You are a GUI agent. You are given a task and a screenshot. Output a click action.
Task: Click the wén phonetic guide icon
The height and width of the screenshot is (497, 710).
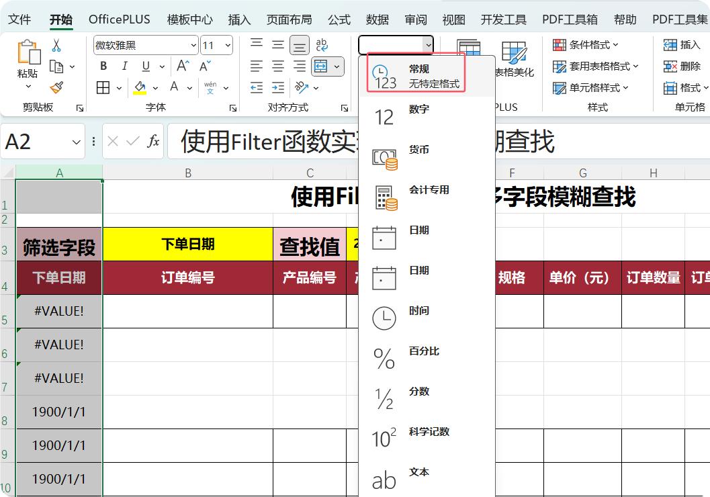pyautogui.click(x=210, y=87)
